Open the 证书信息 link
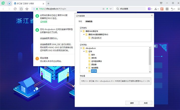 coord(43,22)
